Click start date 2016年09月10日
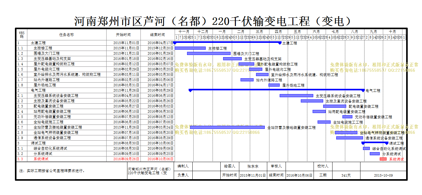 [126, 154]
